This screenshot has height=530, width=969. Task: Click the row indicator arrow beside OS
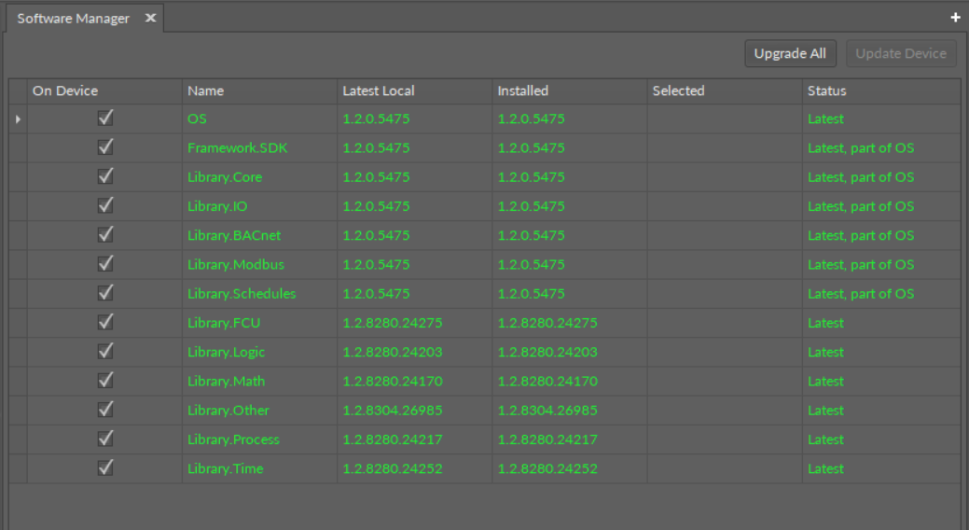(x=18, y=119)
